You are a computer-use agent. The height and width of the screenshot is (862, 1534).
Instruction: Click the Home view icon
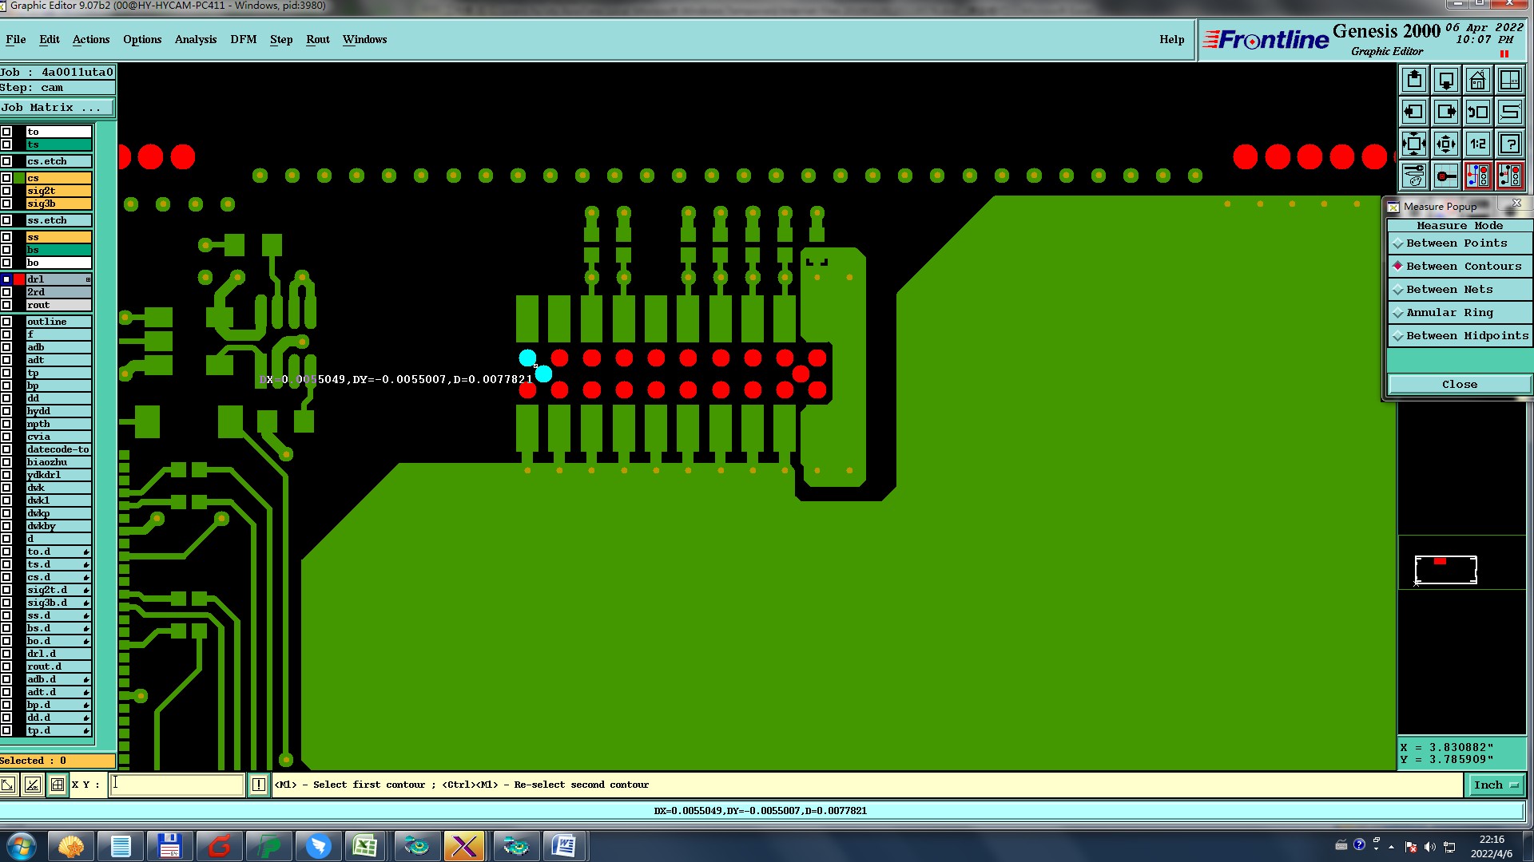(x=1477, y=80)
